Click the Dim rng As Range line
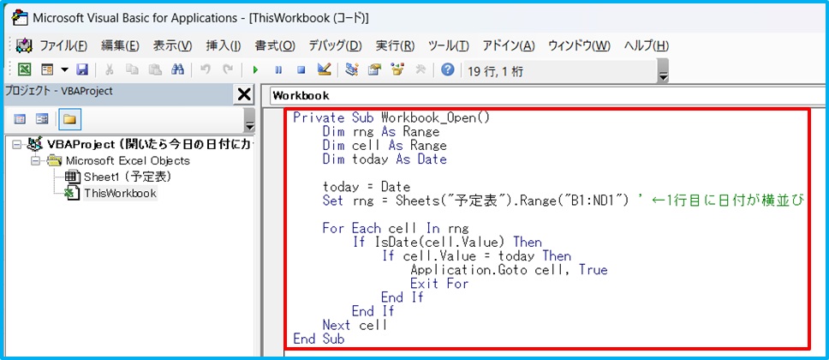Image resolution: width=829 pixels, height=360 pixels. (380, 131)
